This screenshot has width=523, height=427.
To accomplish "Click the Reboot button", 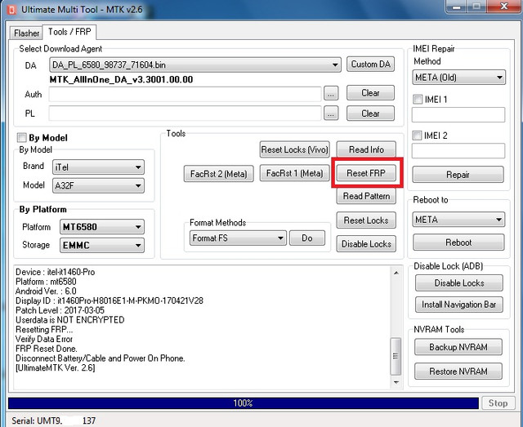I will pos(458,242).
